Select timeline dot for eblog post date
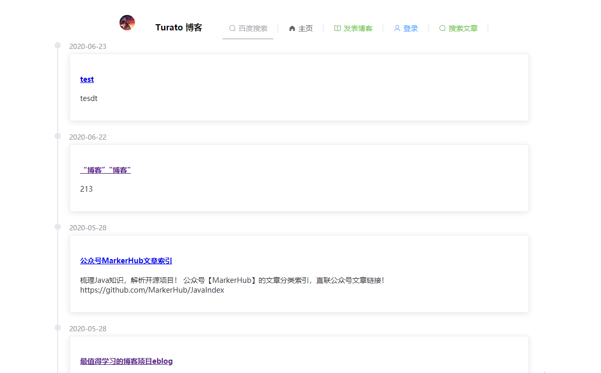601x373 pixels. 58,328
